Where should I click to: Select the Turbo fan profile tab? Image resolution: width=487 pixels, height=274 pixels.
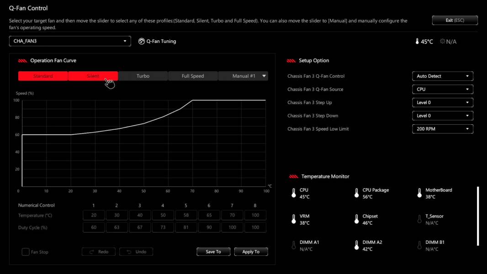pyautogui.click(x=143, y=76)
